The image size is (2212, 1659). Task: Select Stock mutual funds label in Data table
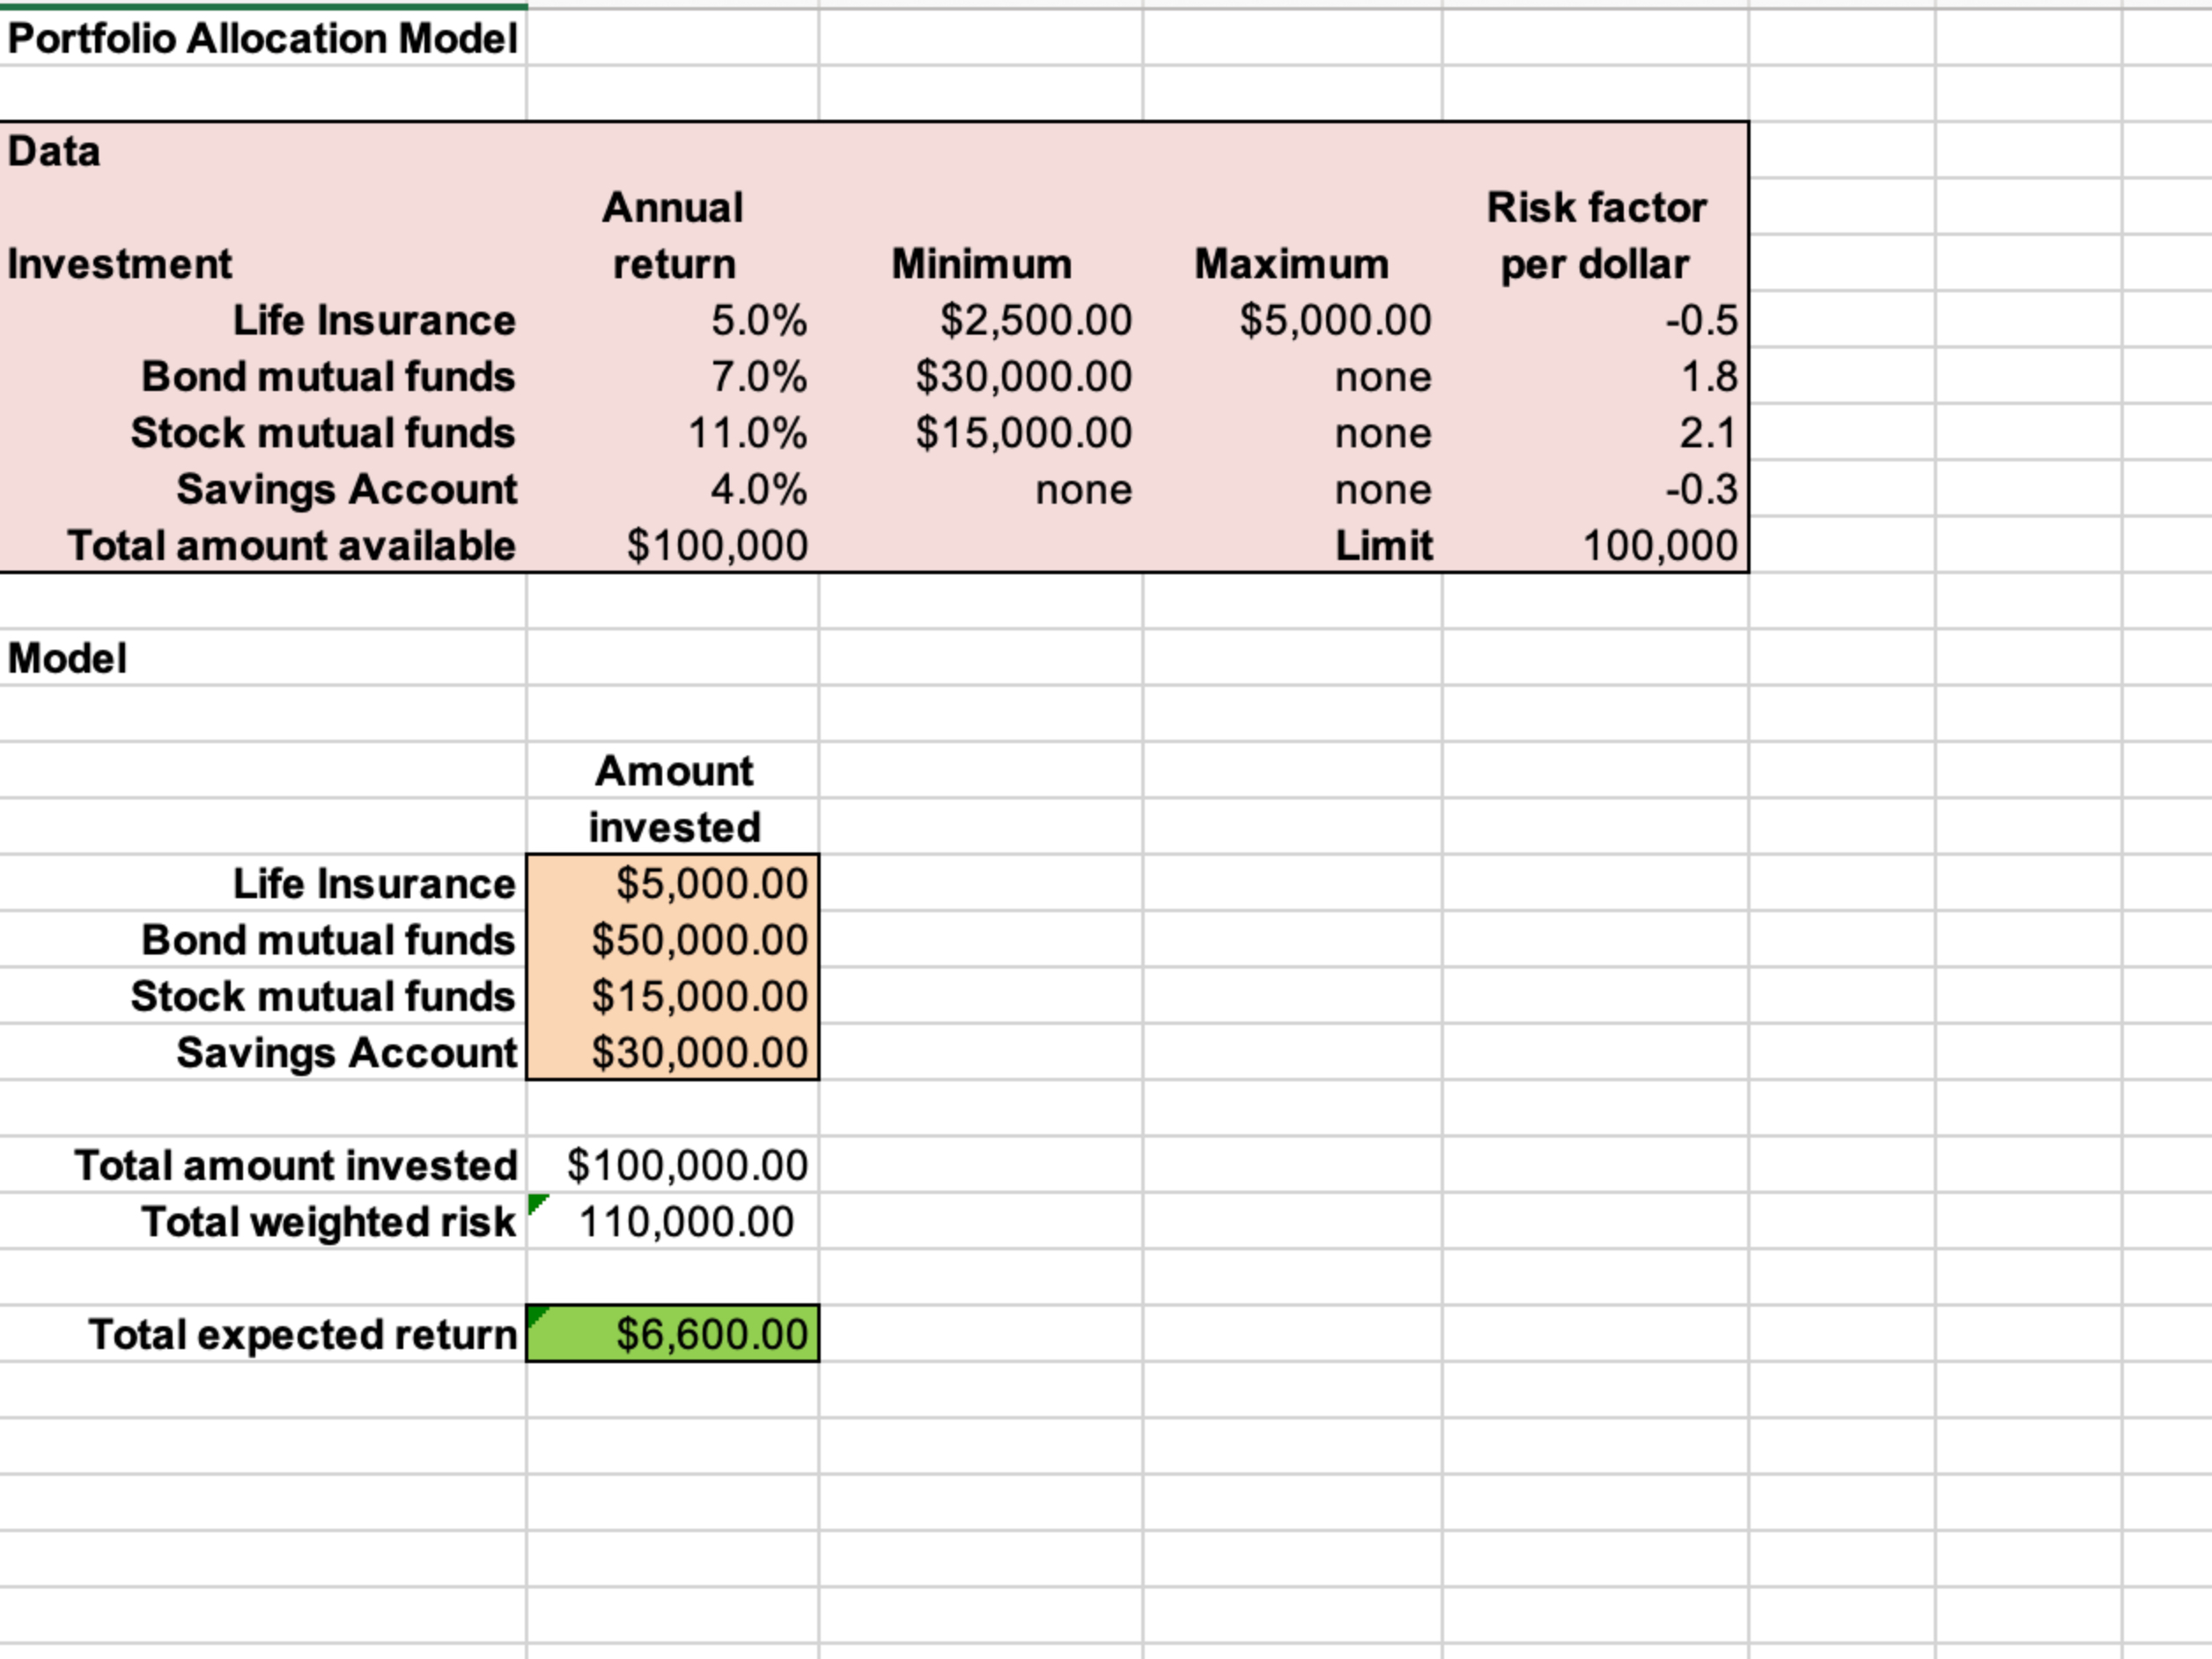click(x=263, y=433)
